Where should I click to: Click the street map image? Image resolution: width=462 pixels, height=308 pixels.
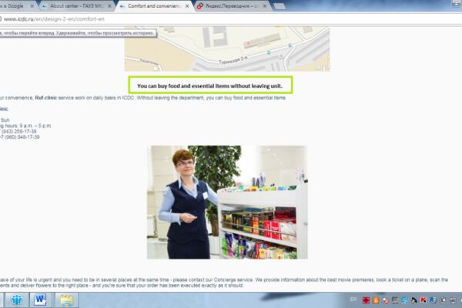[x=227, y=49]
